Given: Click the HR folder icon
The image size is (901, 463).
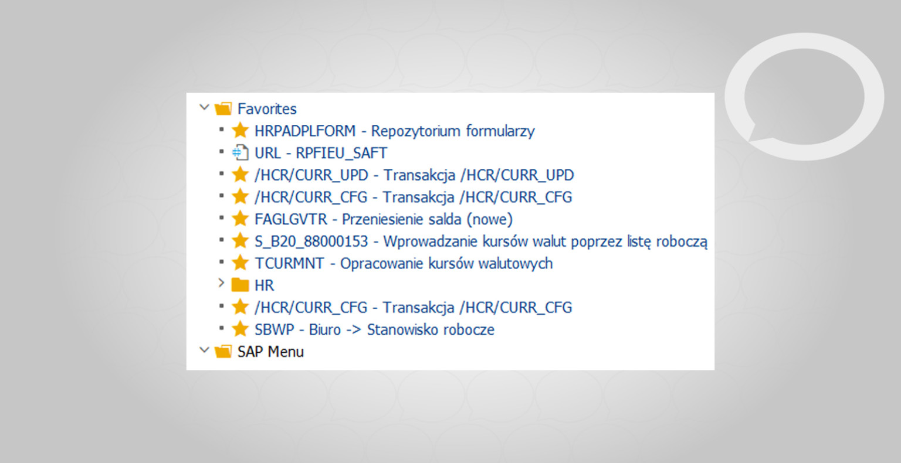Looking at the screenshot, I should 240,285.
